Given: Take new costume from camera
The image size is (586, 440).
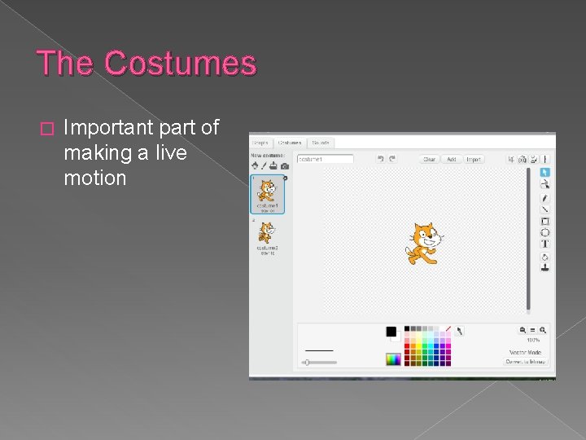Looking at the screenshot, I should pyautogui.click(x=285, y=165).
